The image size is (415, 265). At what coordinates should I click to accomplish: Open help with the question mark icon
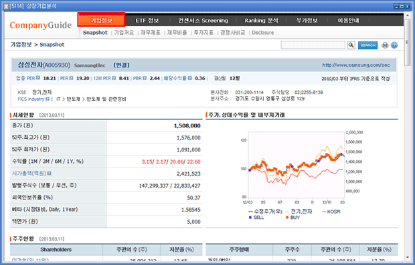(x=394, y=45)
